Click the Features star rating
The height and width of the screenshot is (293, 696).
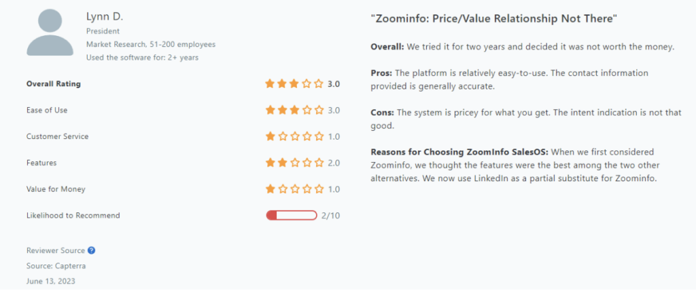pos(294,163)
